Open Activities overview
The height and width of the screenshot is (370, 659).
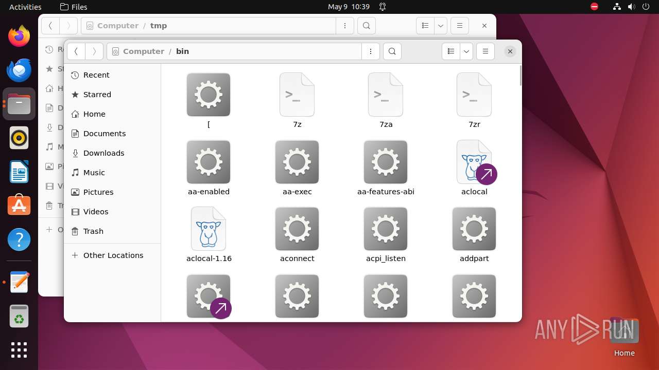(25, 7)
